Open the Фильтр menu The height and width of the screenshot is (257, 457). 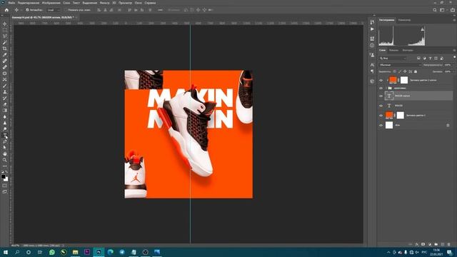click(104, 3)
